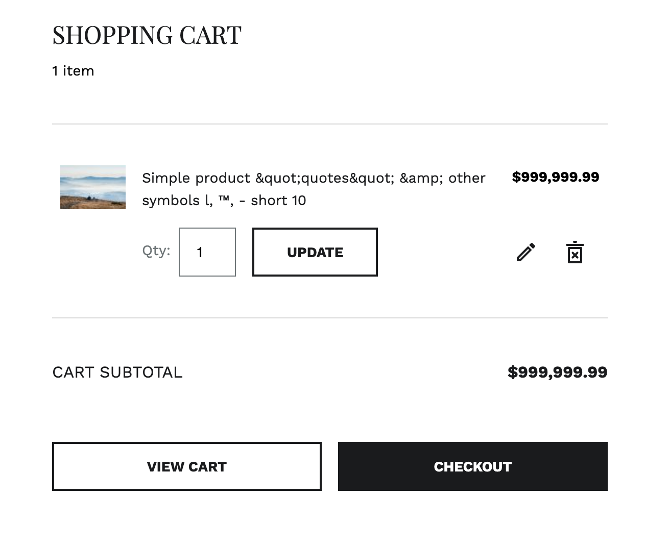Click the SHOPPING CART heading

click(147, 35)
